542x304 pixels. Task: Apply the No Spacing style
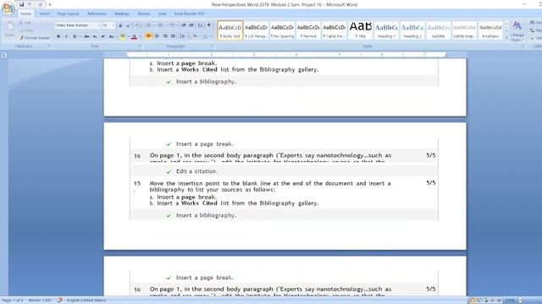pyautogui.click(x=282, y=30)
